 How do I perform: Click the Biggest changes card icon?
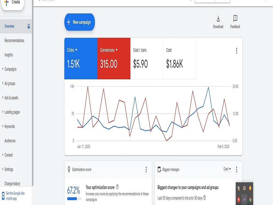(x=159, y=169)
